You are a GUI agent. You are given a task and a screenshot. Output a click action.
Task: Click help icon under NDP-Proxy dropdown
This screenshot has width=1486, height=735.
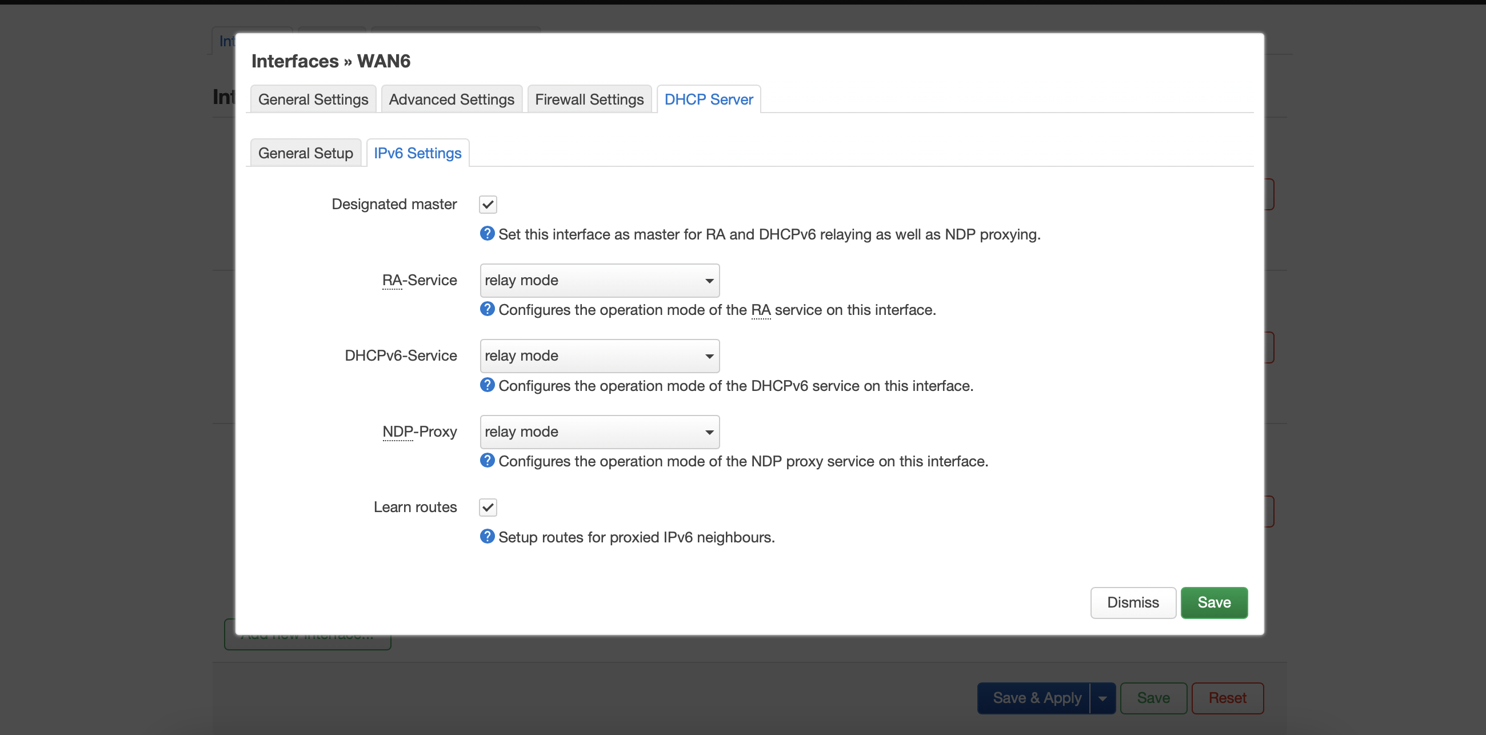point(487,461)
